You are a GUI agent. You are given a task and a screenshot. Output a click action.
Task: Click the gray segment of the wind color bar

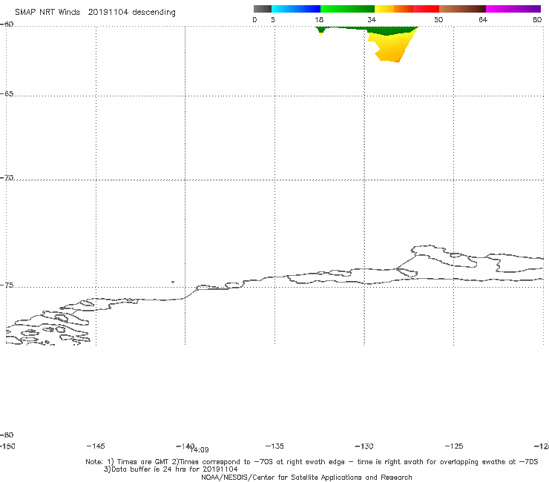pos(262,9)
